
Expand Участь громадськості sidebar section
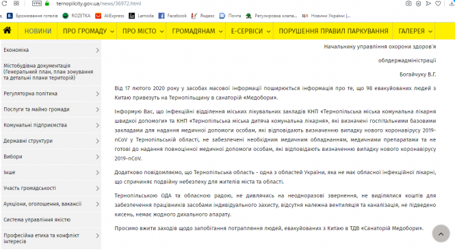point(51,189)
